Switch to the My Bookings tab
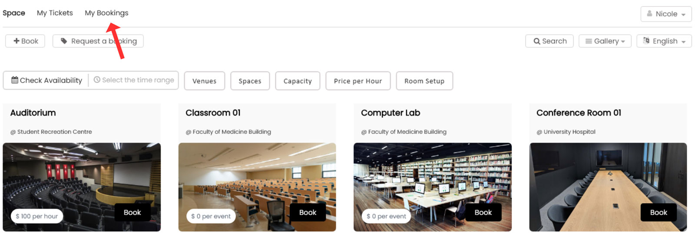Image resolution: width=695 pixels, height=240 pixels. click(106, 13)
